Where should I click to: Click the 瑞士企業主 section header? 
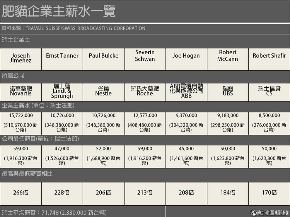point(16,40)
